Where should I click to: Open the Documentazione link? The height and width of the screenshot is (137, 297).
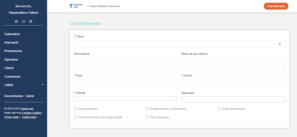pos(14,96)
